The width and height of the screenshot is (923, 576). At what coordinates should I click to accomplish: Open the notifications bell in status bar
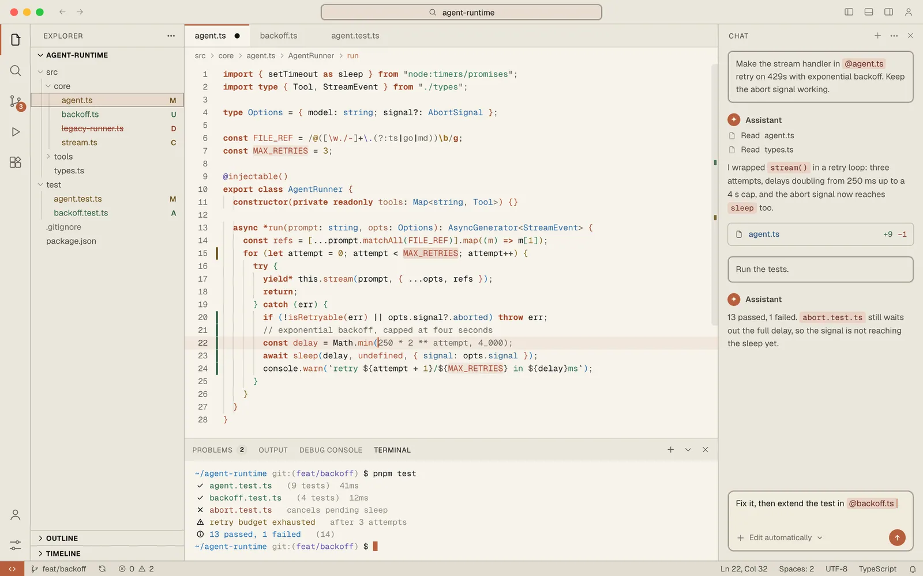tap(913, 569)
